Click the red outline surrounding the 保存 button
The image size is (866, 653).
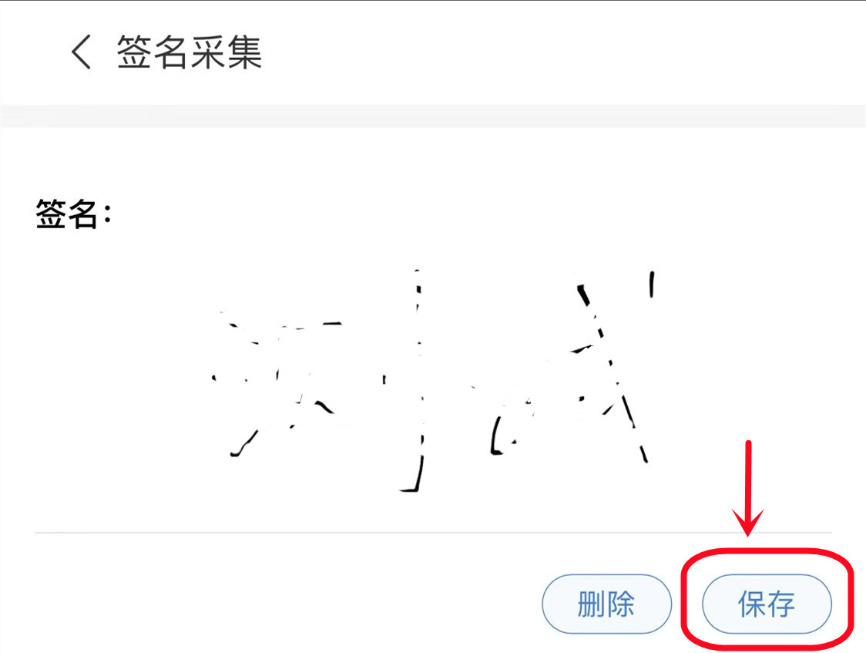[x=767, y=598]
